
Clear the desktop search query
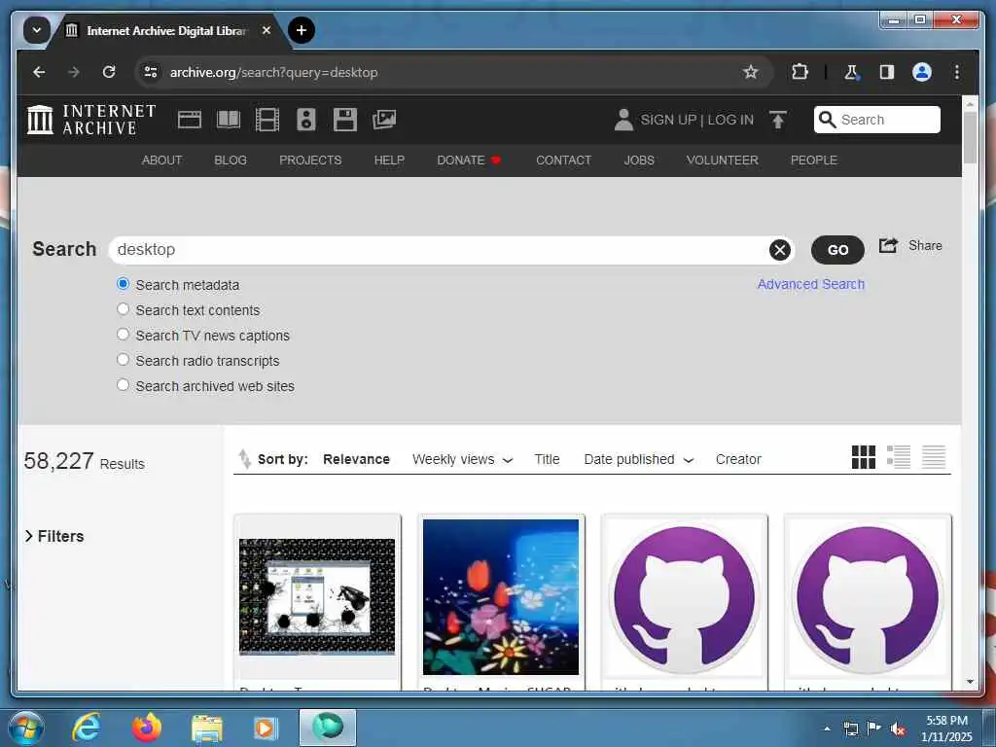point(779,250)
